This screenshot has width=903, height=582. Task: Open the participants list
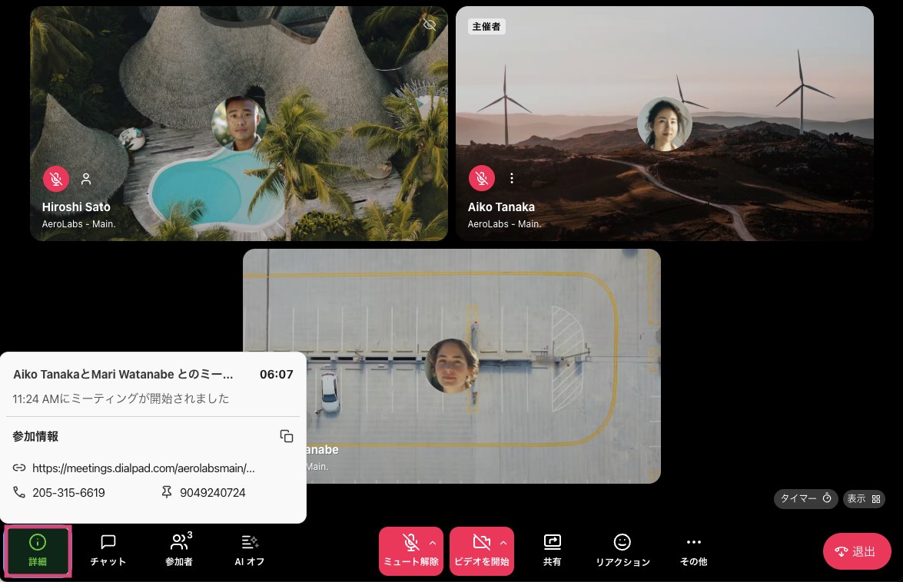pos(179,551)
